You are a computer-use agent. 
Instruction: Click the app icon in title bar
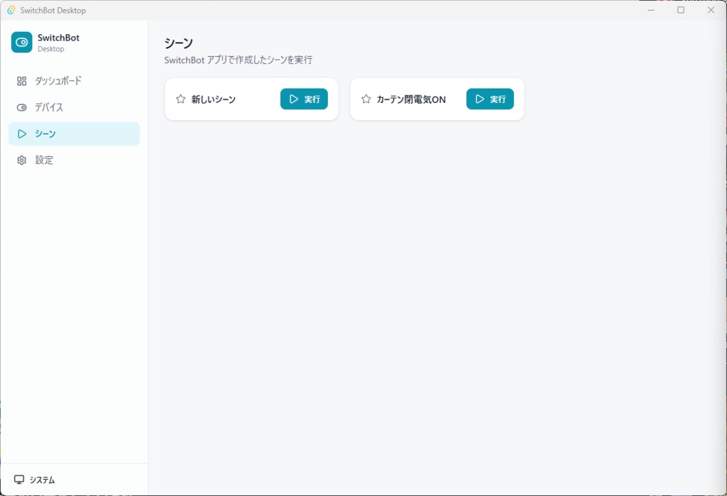11,10
